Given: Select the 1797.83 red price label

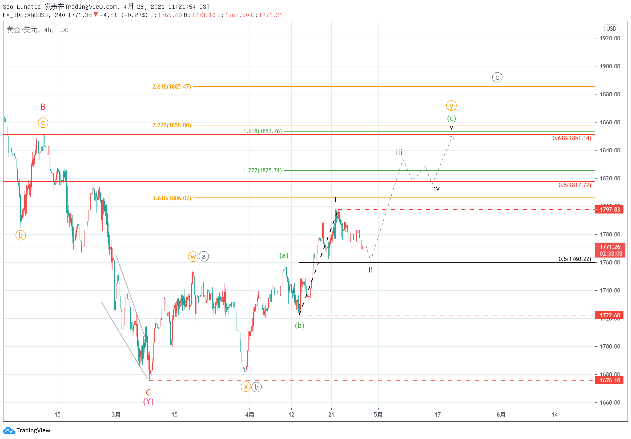Looking at the screenshot, I should point(609,209).
